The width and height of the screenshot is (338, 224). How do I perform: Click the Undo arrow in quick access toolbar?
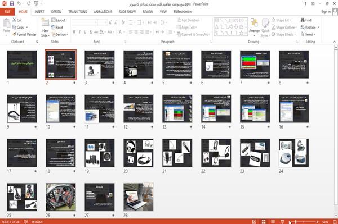19,4
